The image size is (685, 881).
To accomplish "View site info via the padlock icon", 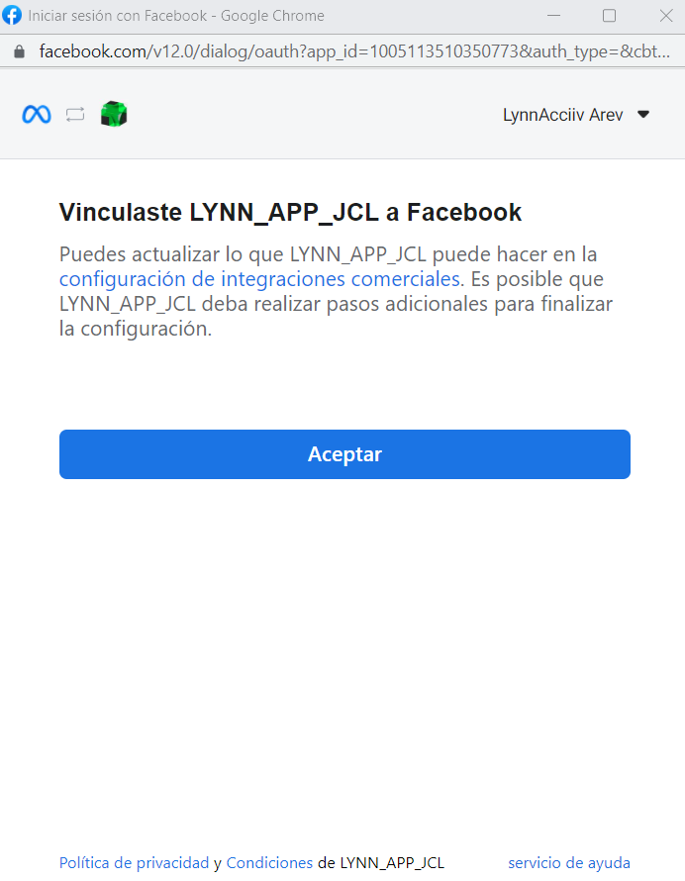I will pos(19,51).
